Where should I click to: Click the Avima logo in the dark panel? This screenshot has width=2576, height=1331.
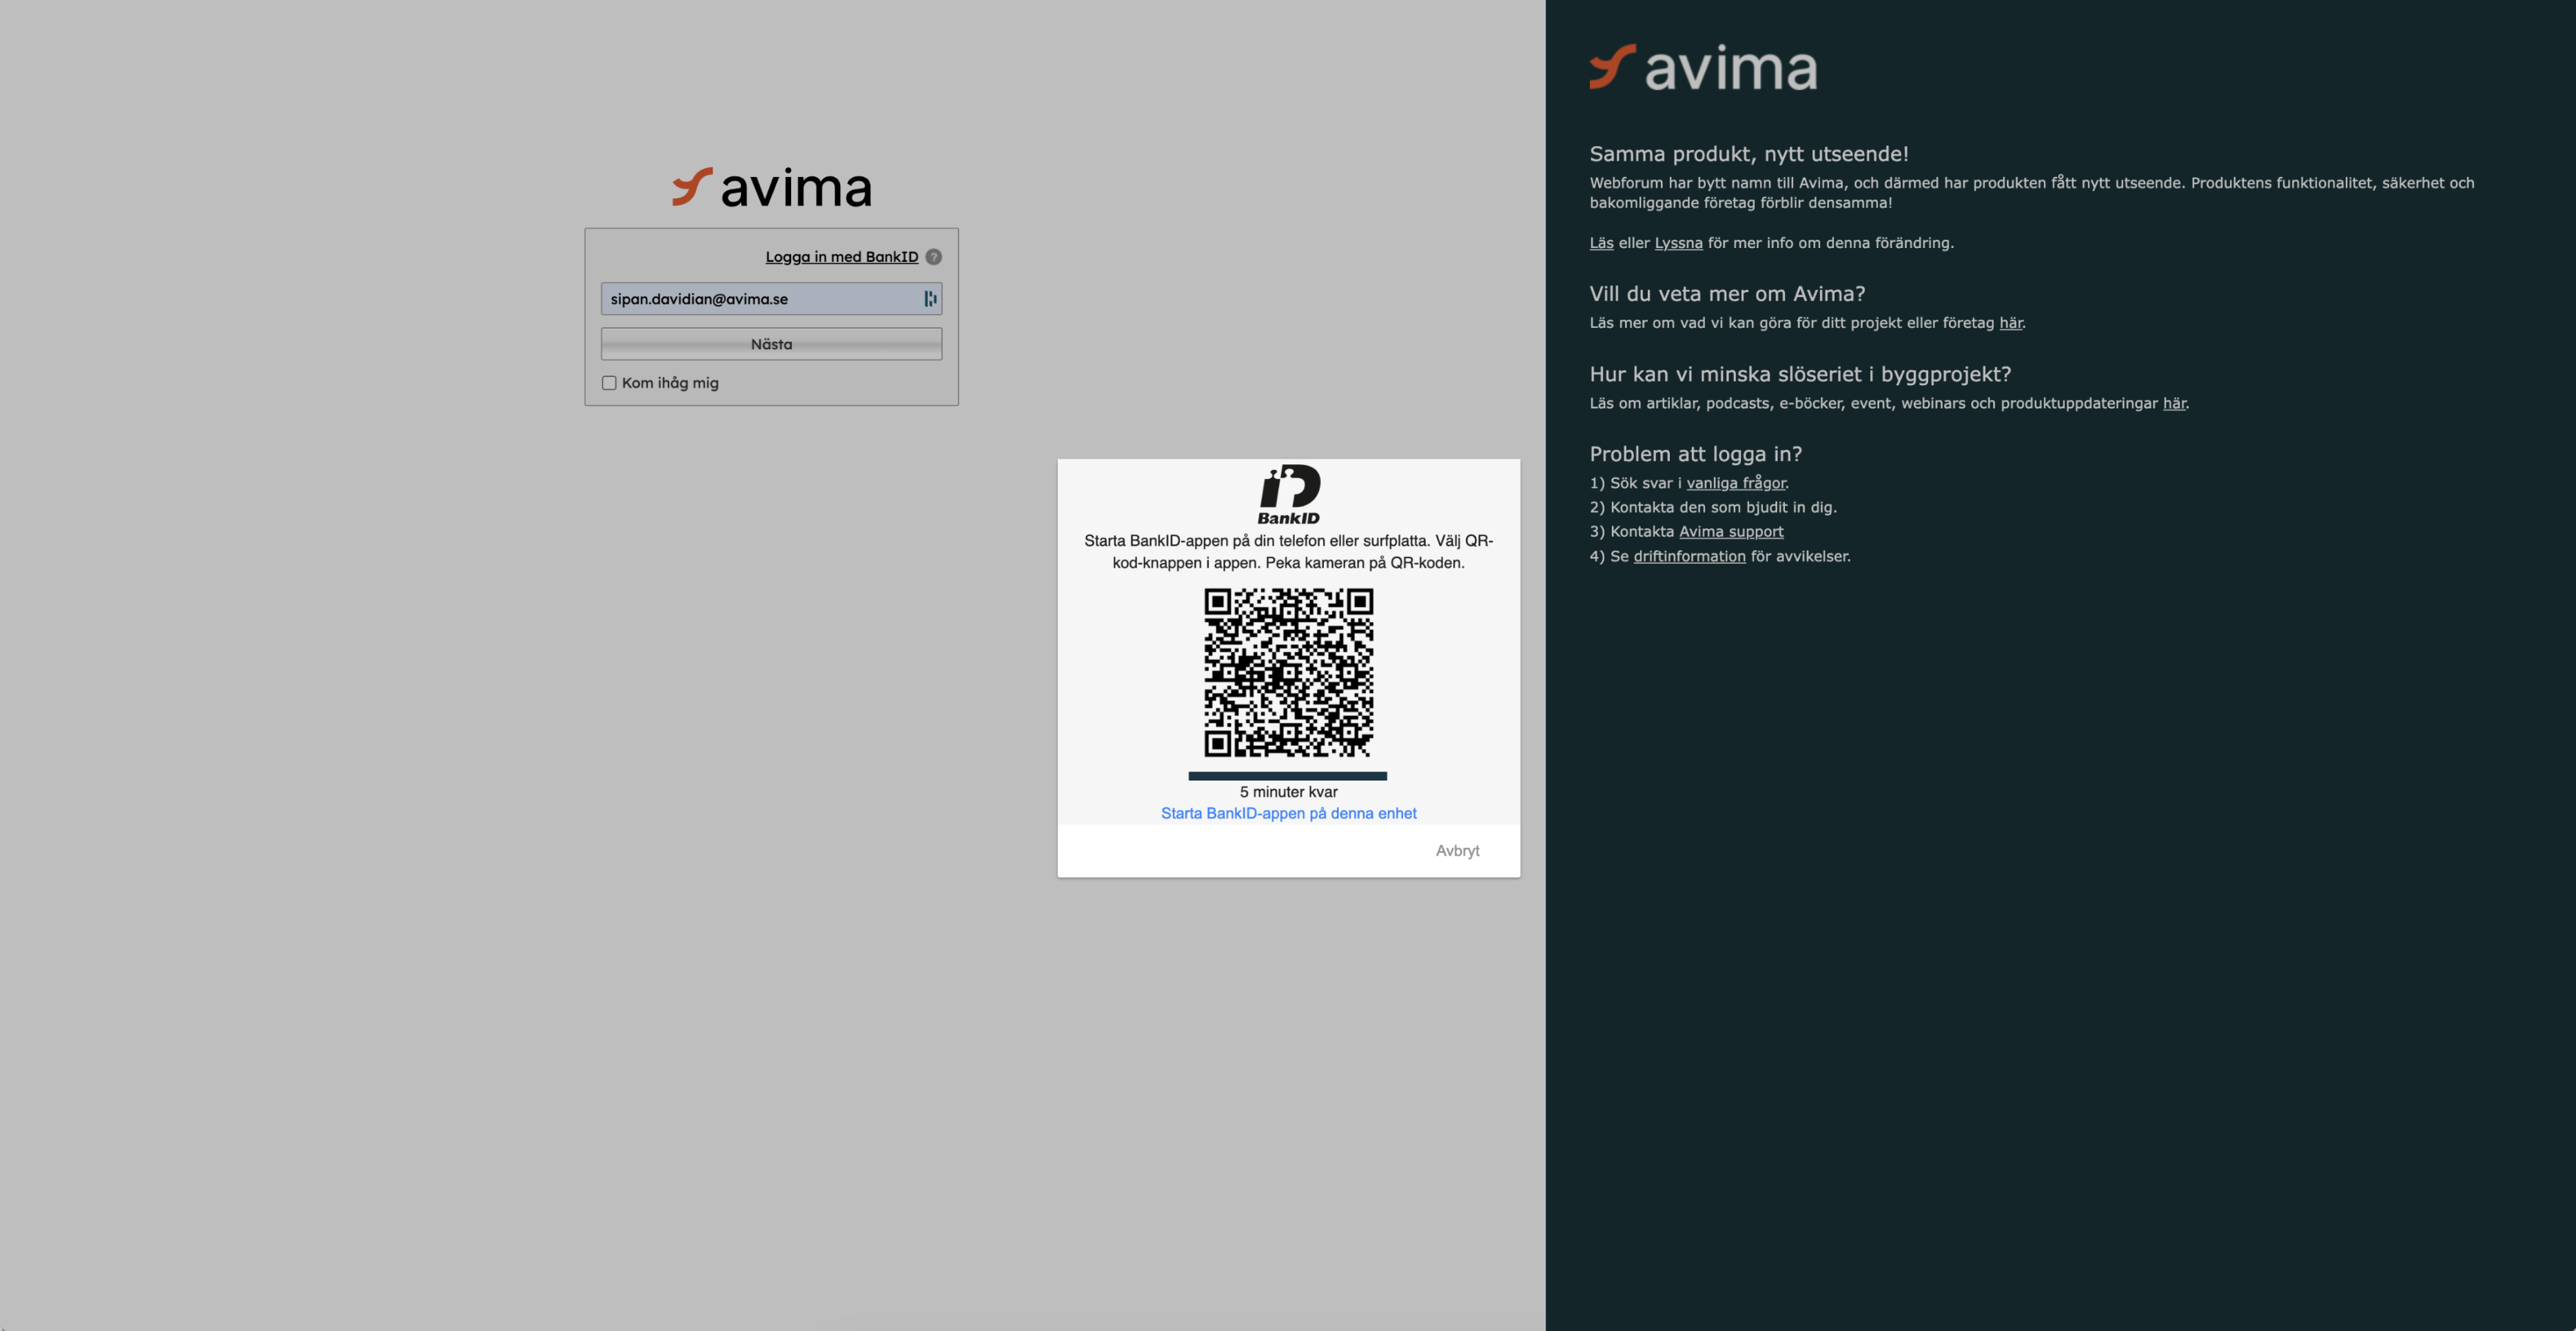tap(1703, 67)
